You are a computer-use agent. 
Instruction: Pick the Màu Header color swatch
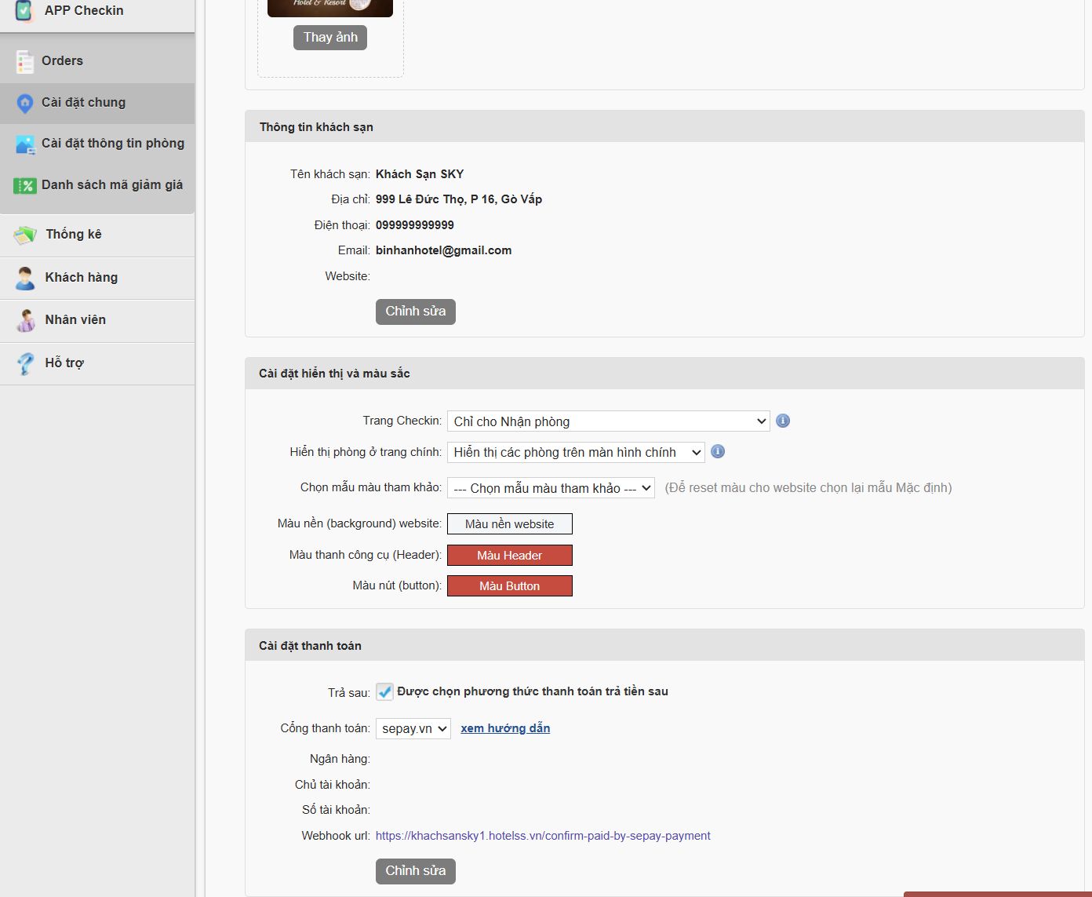pyautogui.click(x=510, y=556)
